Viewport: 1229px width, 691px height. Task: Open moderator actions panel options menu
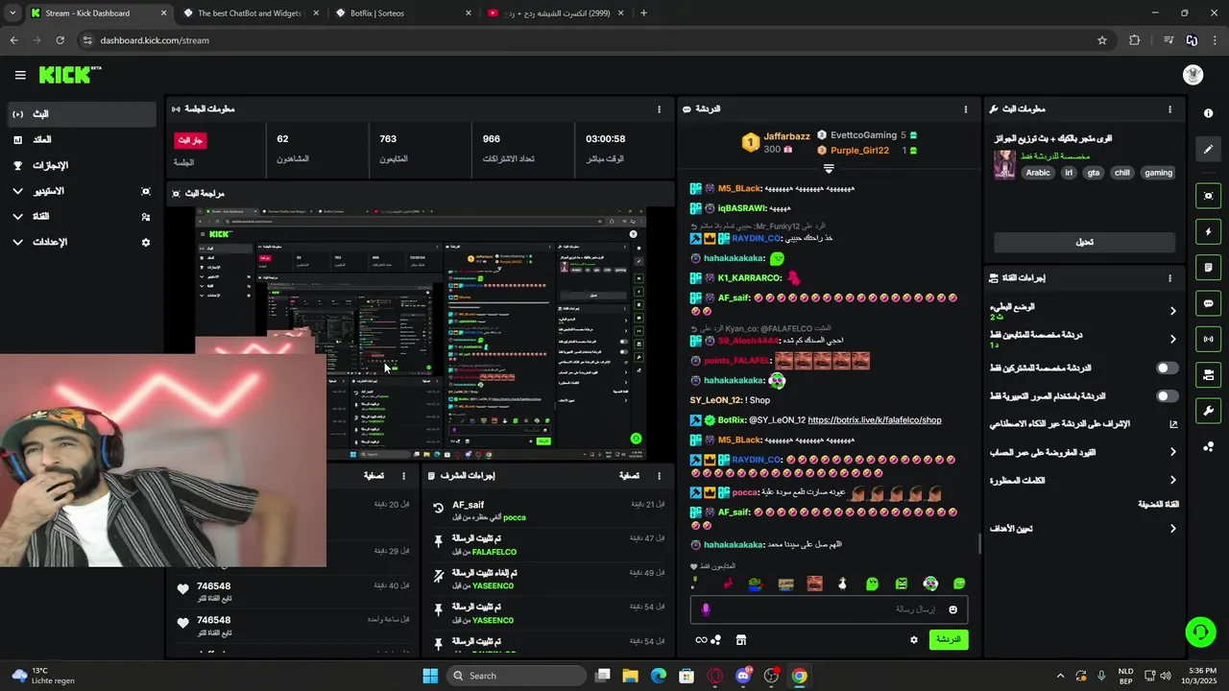659,476
